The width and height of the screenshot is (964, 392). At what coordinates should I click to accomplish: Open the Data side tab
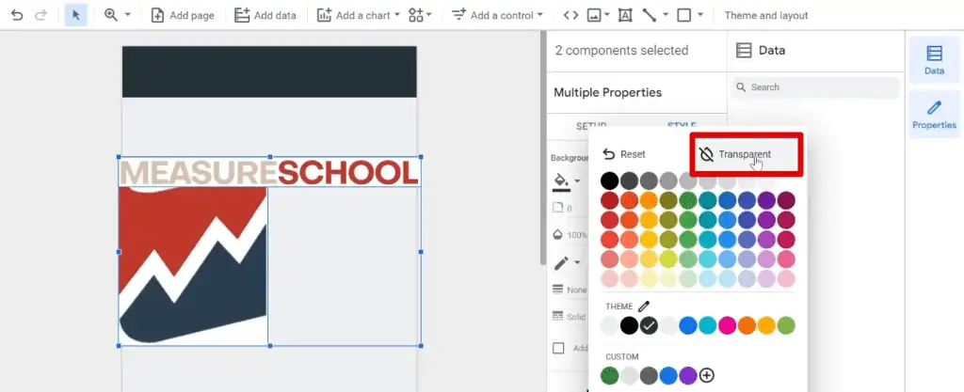click(x=934, y=59)
